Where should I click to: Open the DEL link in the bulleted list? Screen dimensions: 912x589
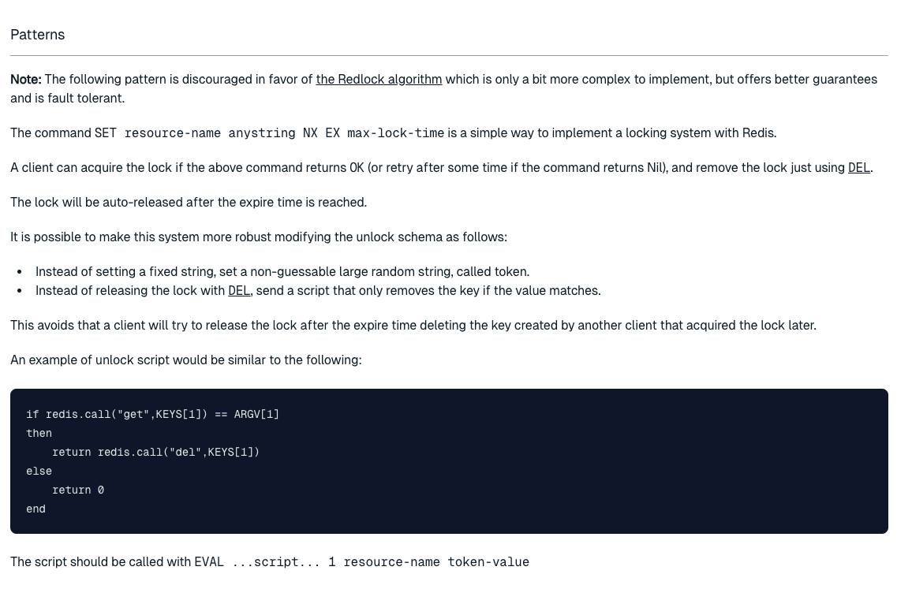[238, 291]
